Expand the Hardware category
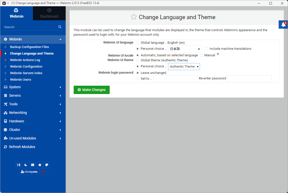 tap(60, 121)
